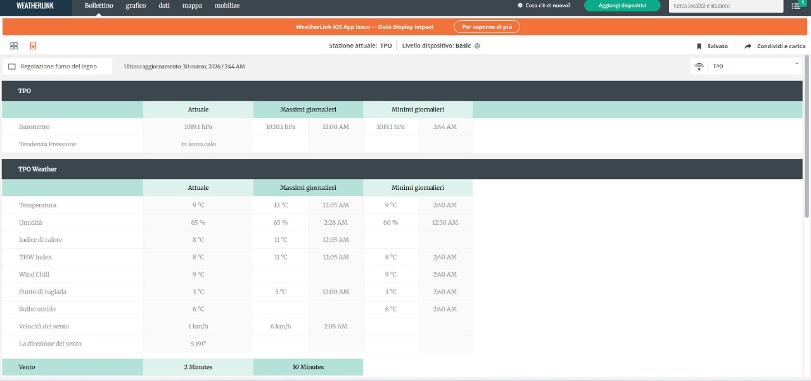Click Per saperne di più button
The height and width of the screenshot is (381, 811).
tap(487, 27)
